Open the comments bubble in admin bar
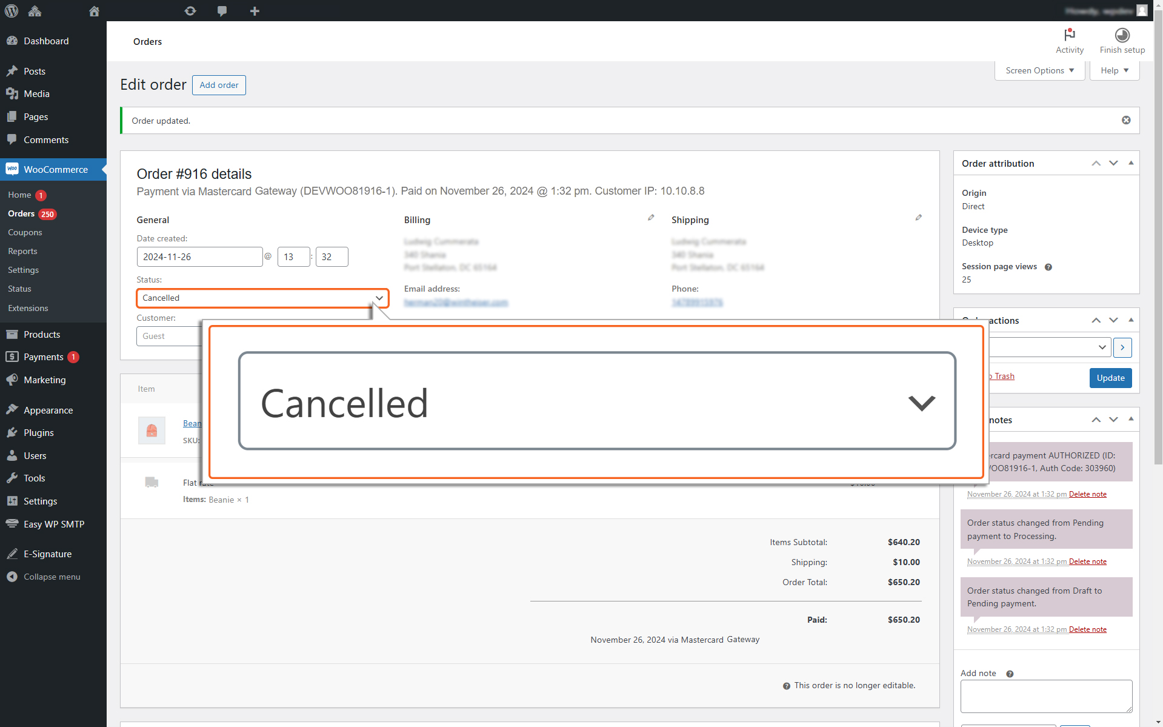1163x727 pixels. [222, 11]
